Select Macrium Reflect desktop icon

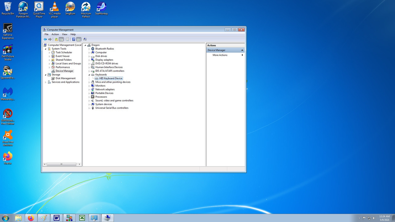(86, 10)
